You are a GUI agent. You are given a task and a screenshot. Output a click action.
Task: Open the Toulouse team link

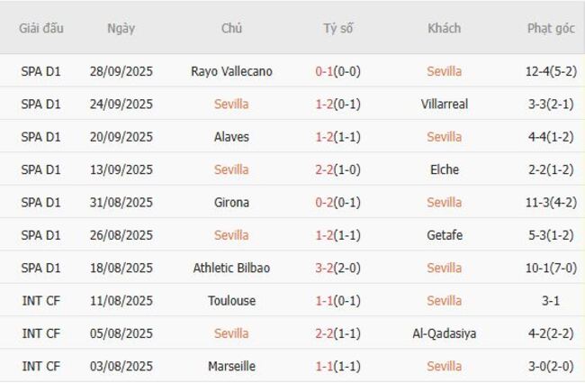coord(232,301)
